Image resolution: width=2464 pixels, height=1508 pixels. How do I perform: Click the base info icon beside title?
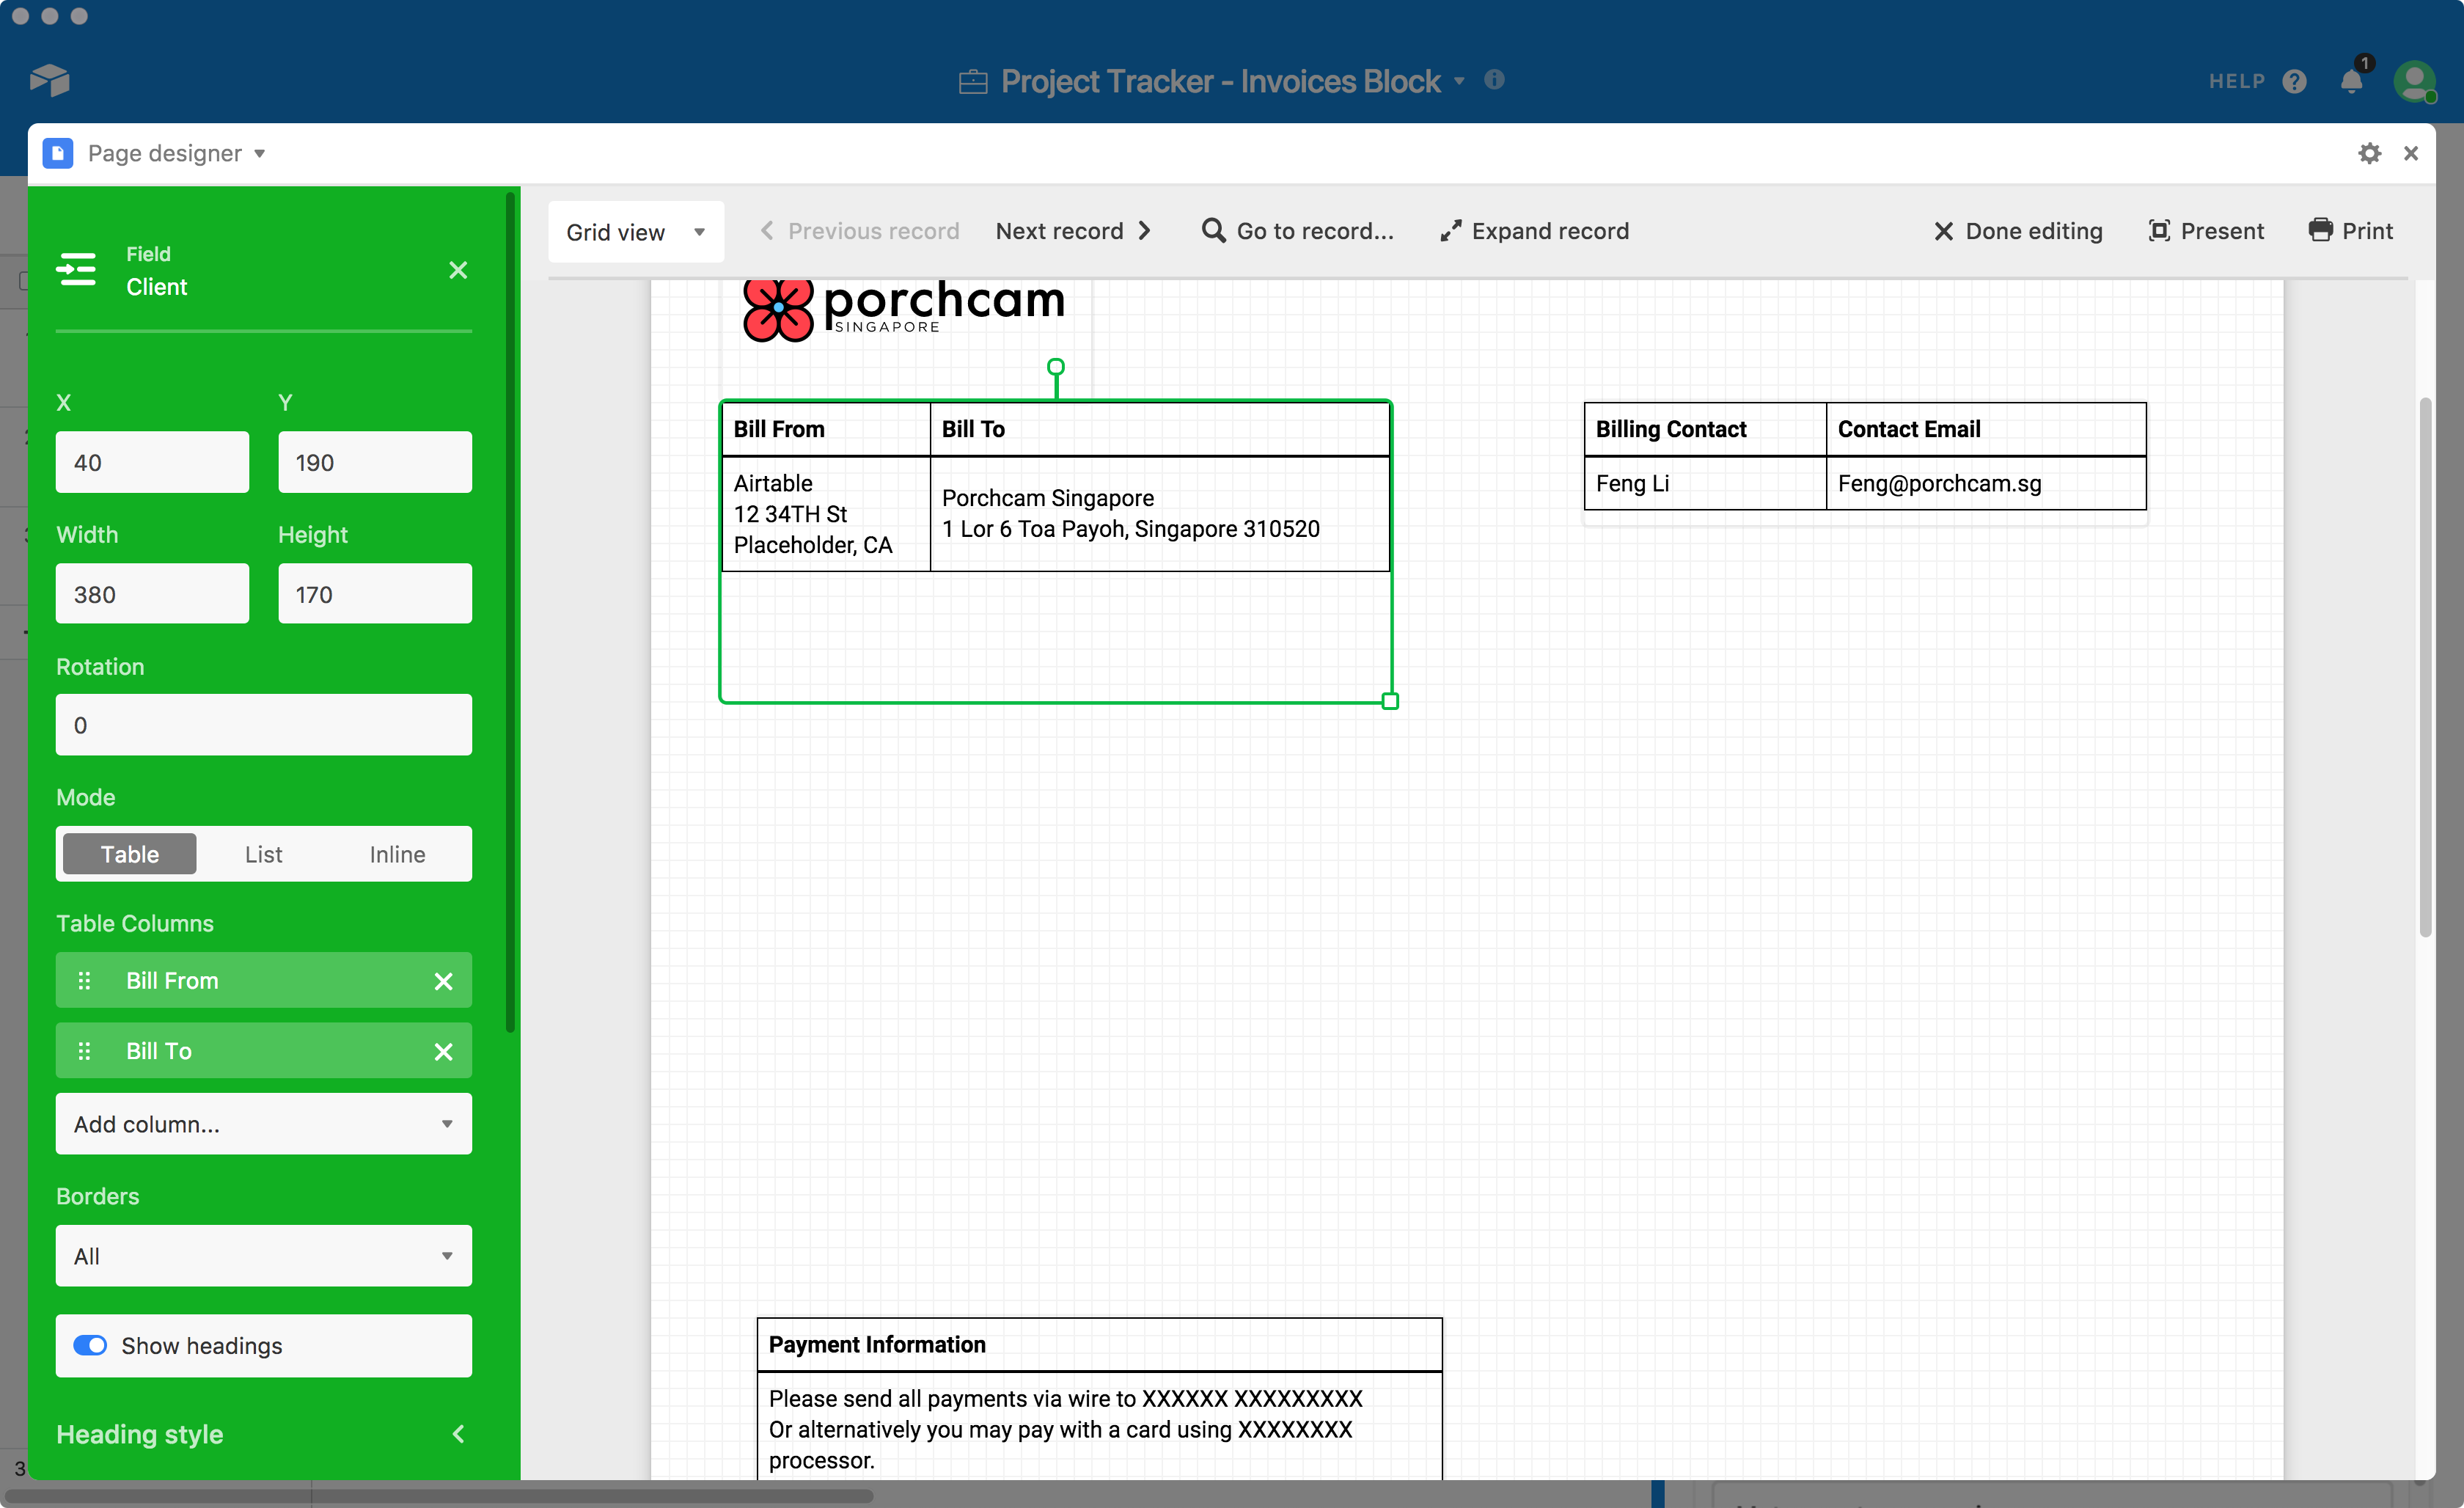pyautogui.click(x=1494, y=80)
